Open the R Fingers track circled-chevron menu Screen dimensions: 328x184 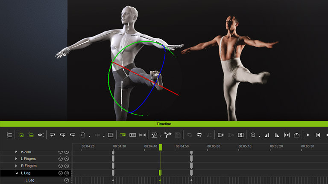(61, 166)
